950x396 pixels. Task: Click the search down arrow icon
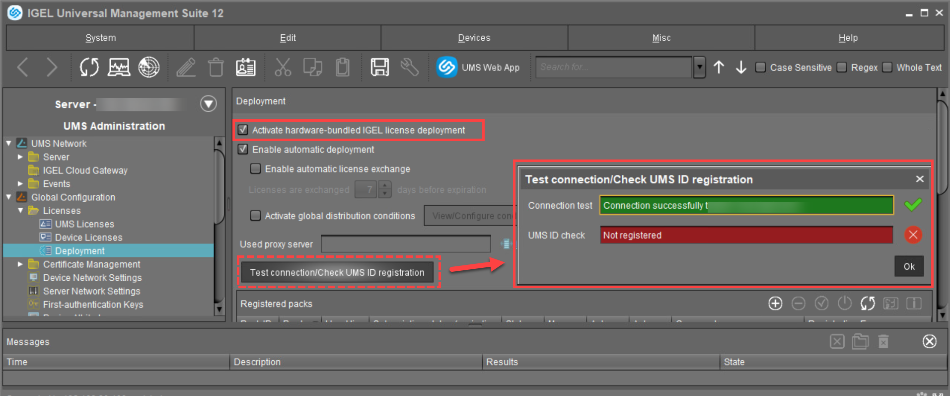coord(741,67)
